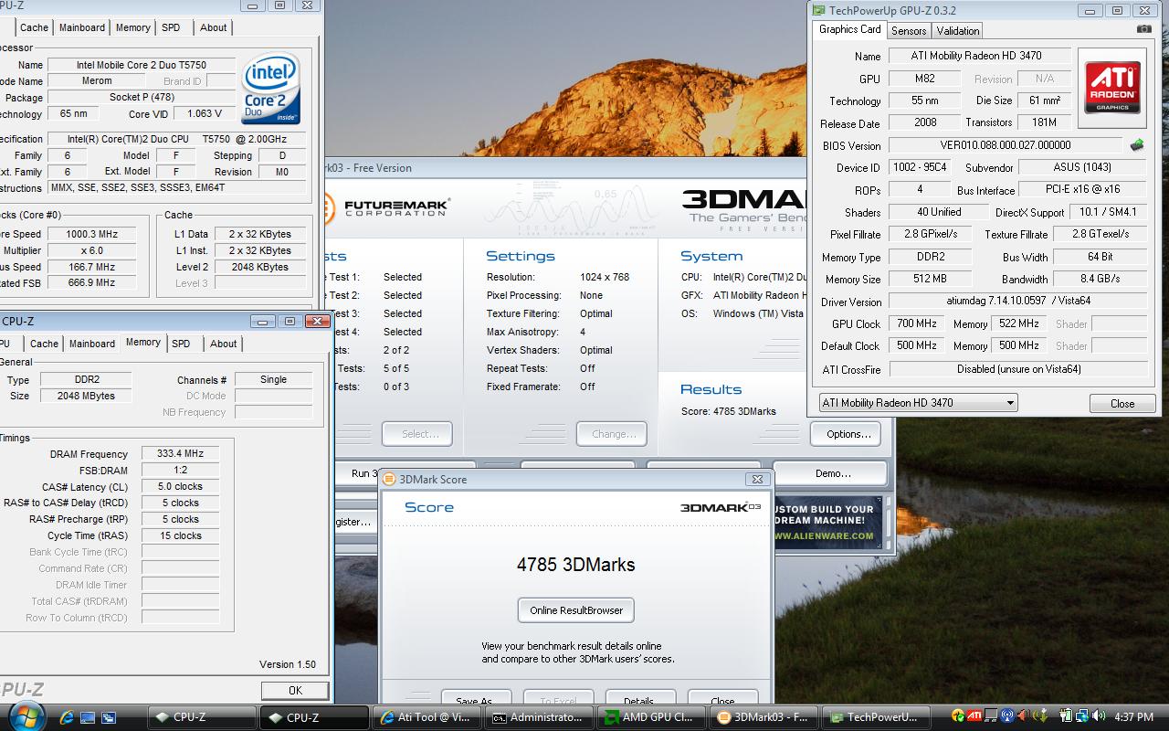Viewport: 1169px width, 731px height.
Task: Click the blue wireless antenna tray icon
Action: 1006,716
